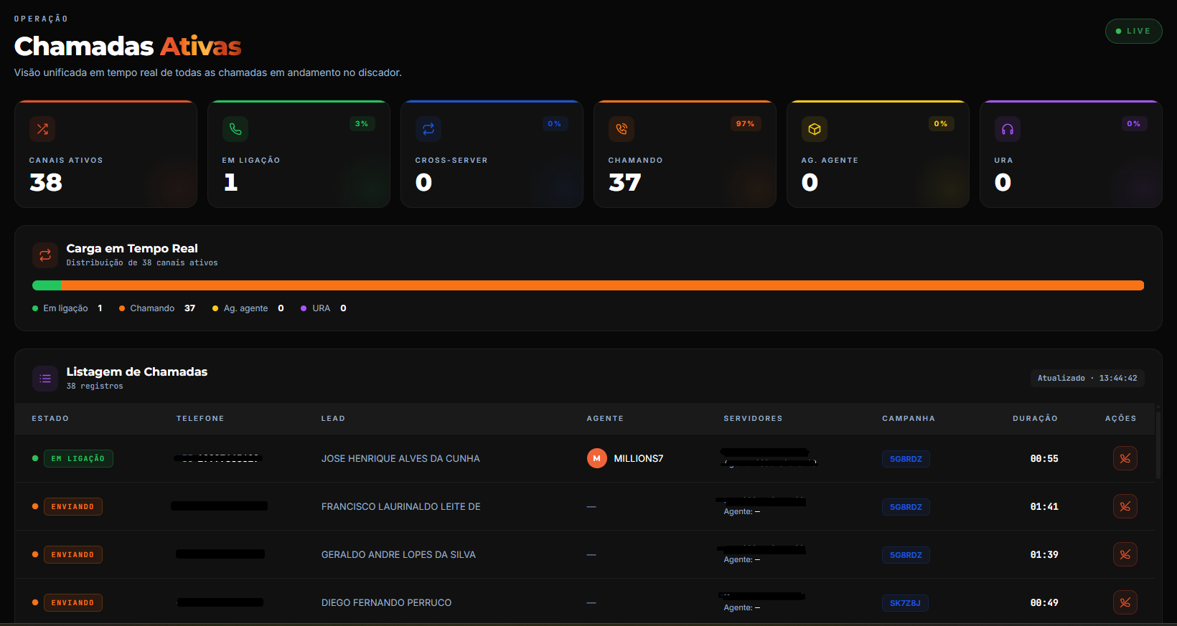Sort by the AGENTE column header
Image resolution: width=1177 pixels, height=626 pixels.
pyautogui.click(x=605, y=419)
